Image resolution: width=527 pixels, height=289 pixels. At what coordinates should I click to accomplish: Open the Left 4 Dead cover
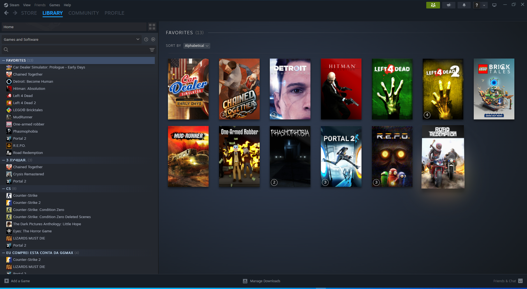click(x=392, y=89)
